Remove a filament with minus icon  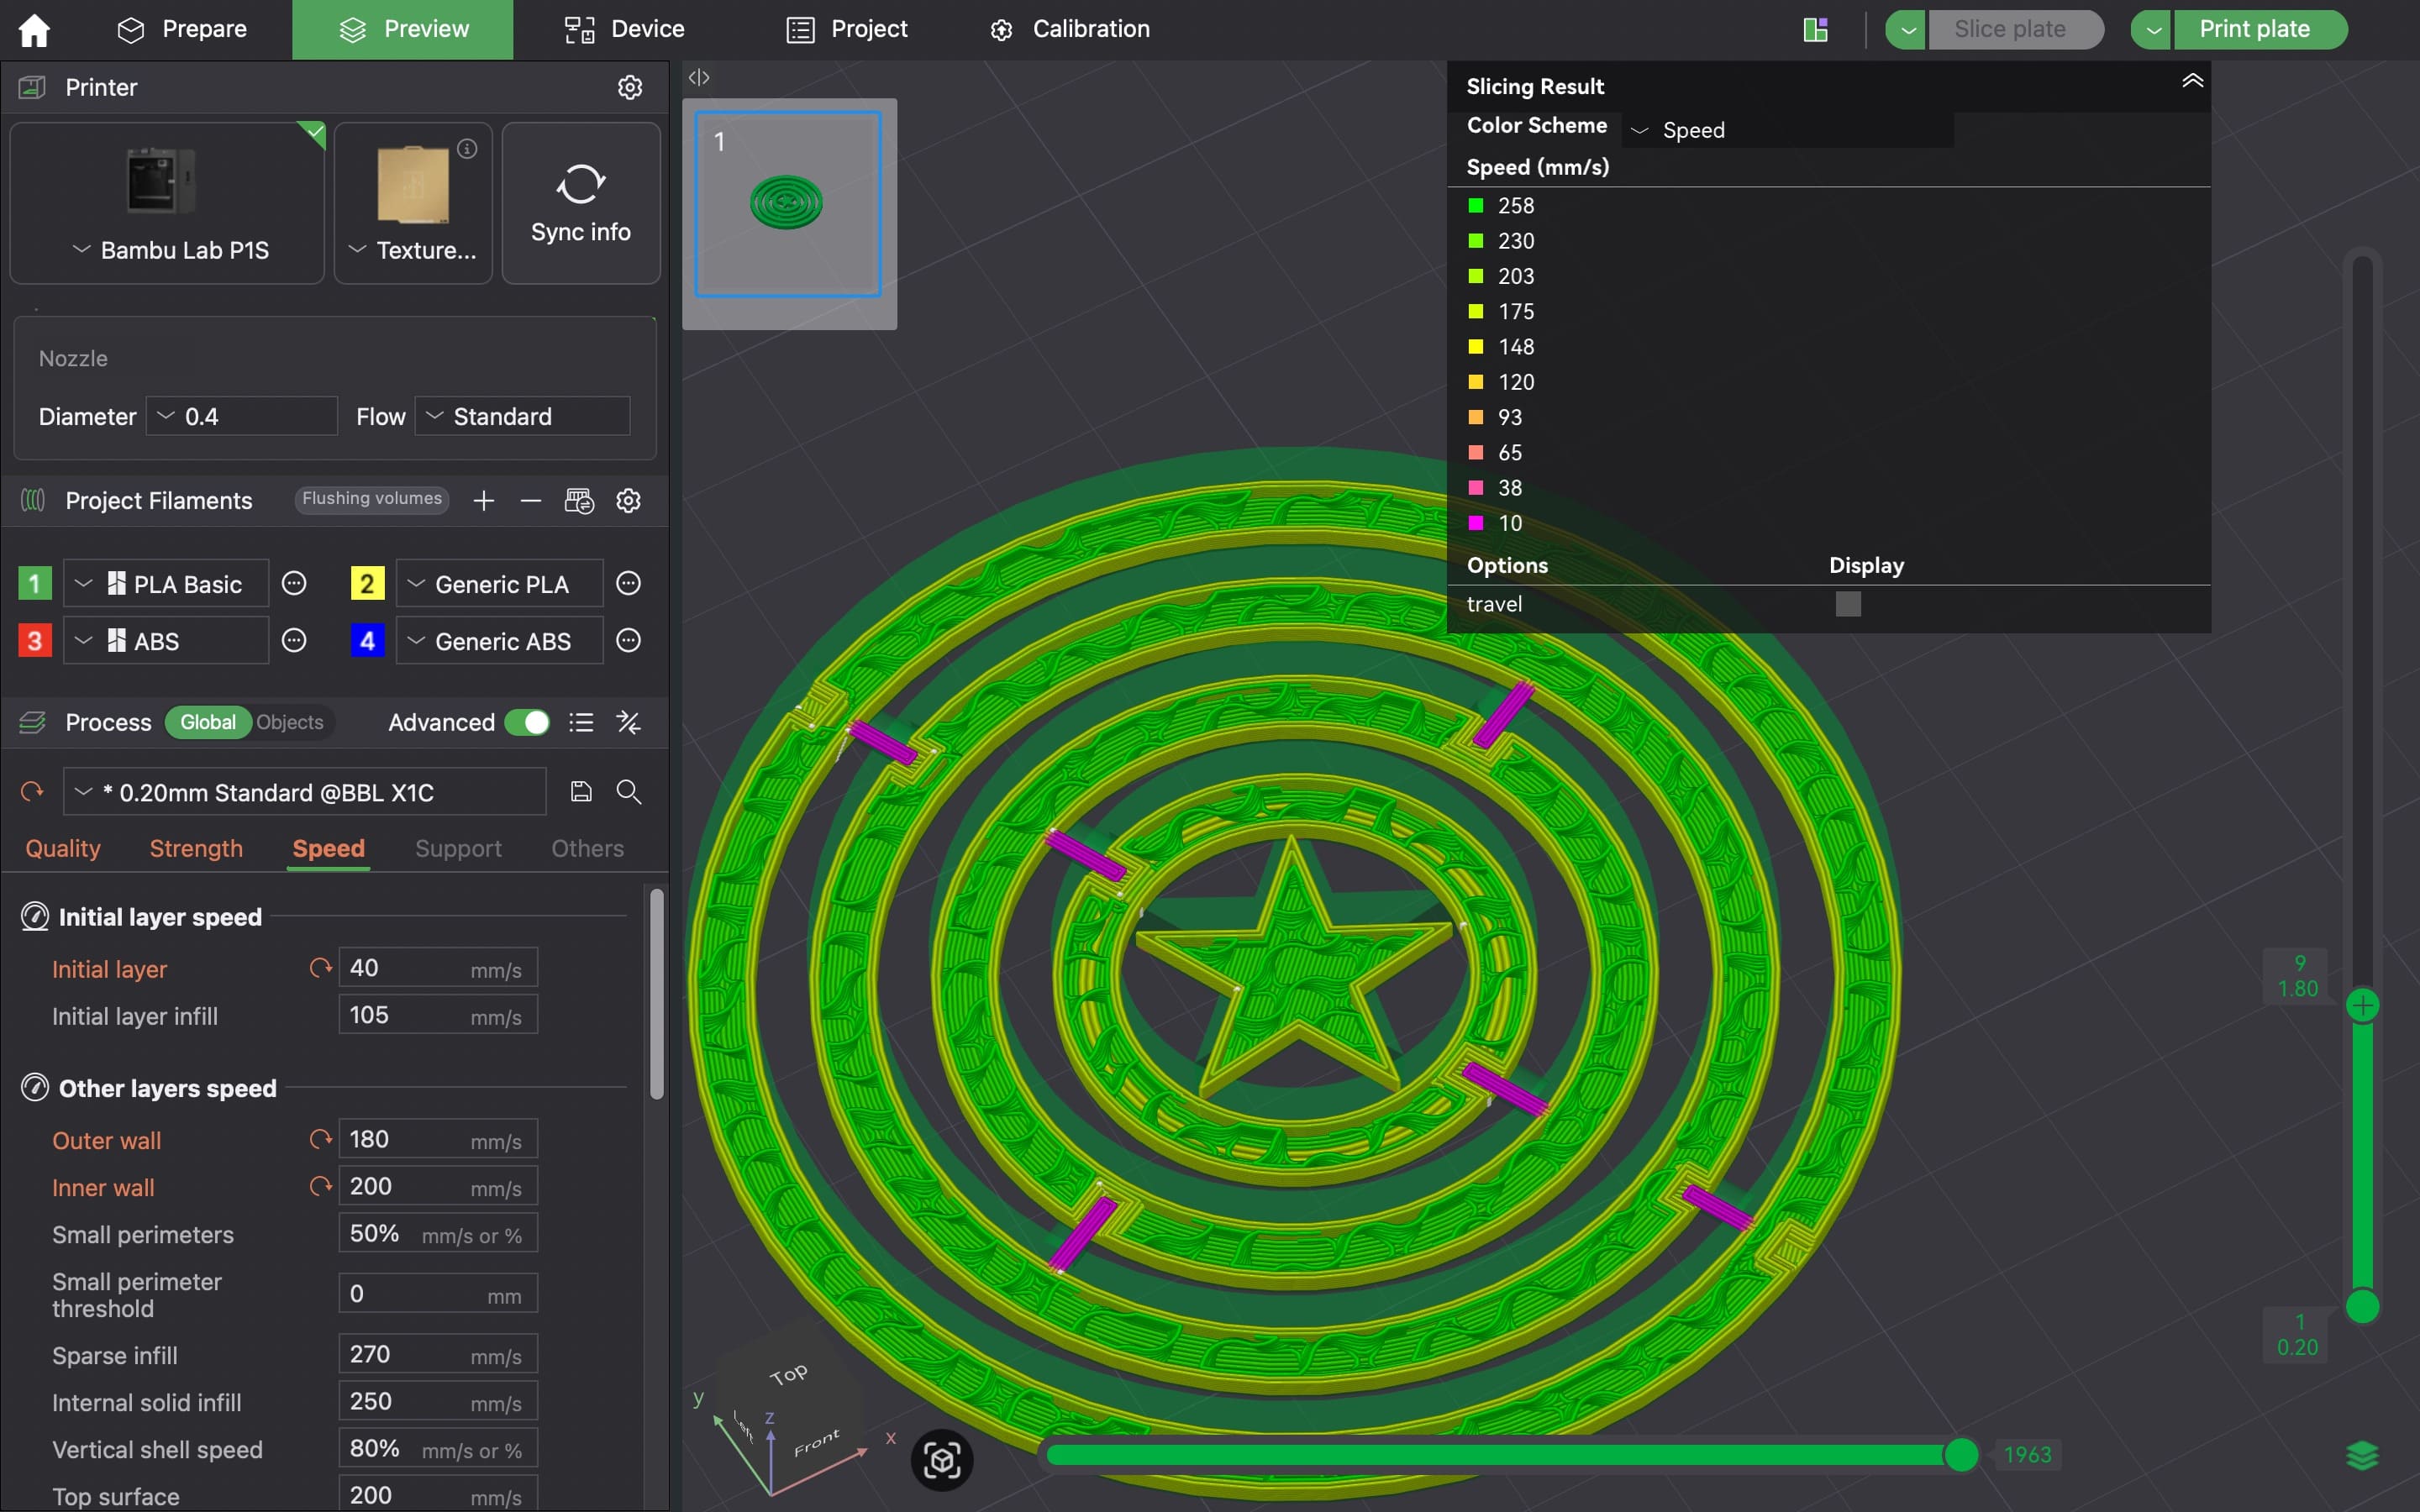[530, 500]
